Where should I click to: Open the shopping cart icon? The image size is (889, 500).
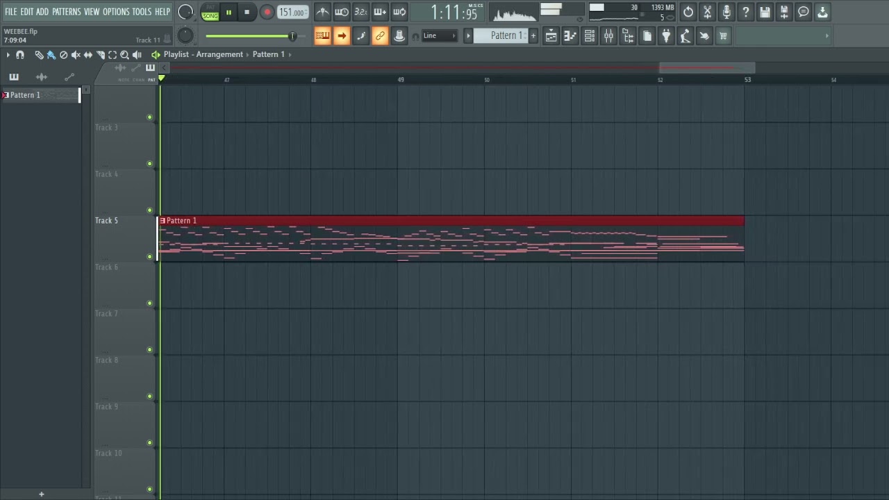coord(723,36)
